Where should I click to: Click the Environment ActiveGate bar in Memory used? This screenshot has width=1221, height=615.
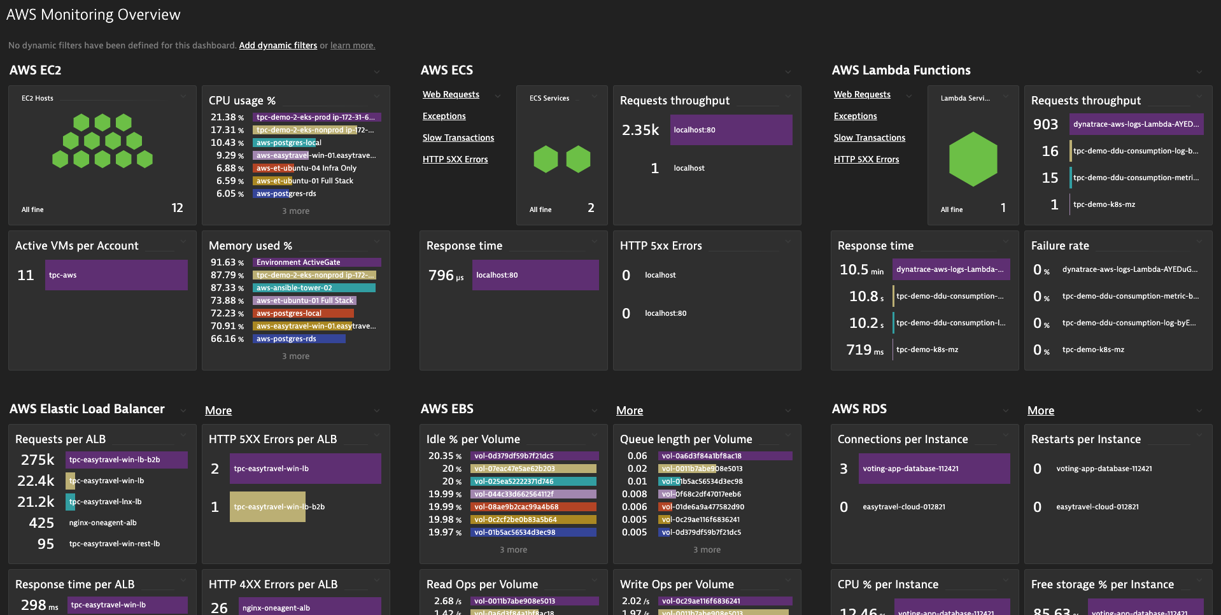tap(317, 262)
